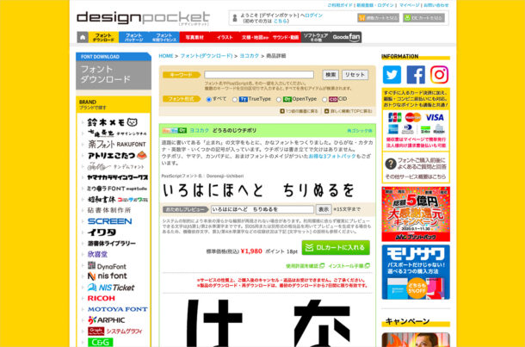Open the Twitter icon under INFORMATION

[392, 75]
